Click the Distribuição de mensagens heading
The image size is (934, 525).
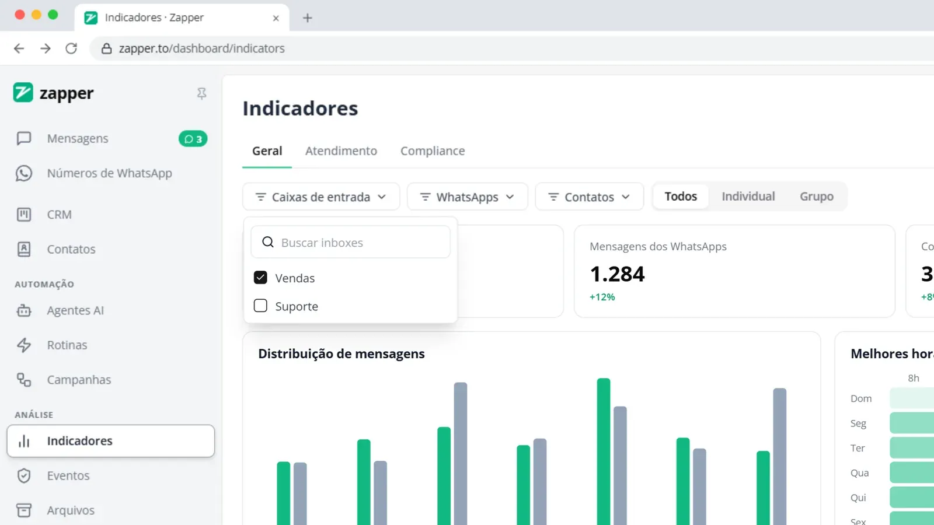click(341, 354)
